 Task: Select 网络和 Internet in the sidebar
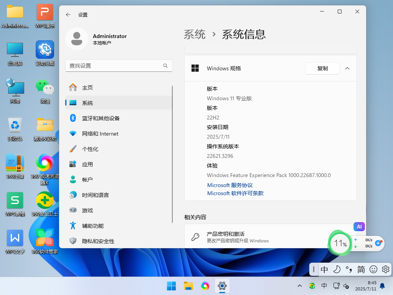[119, 134]
